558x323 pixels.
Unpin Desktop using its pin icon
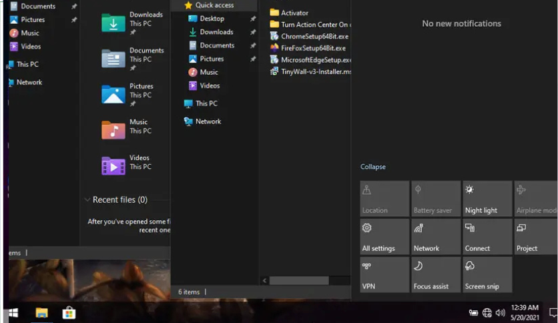(253, 19)
